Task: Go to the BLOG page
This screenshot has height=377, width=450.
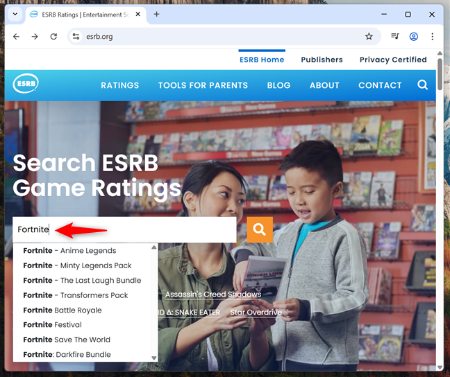Action: 278,85
